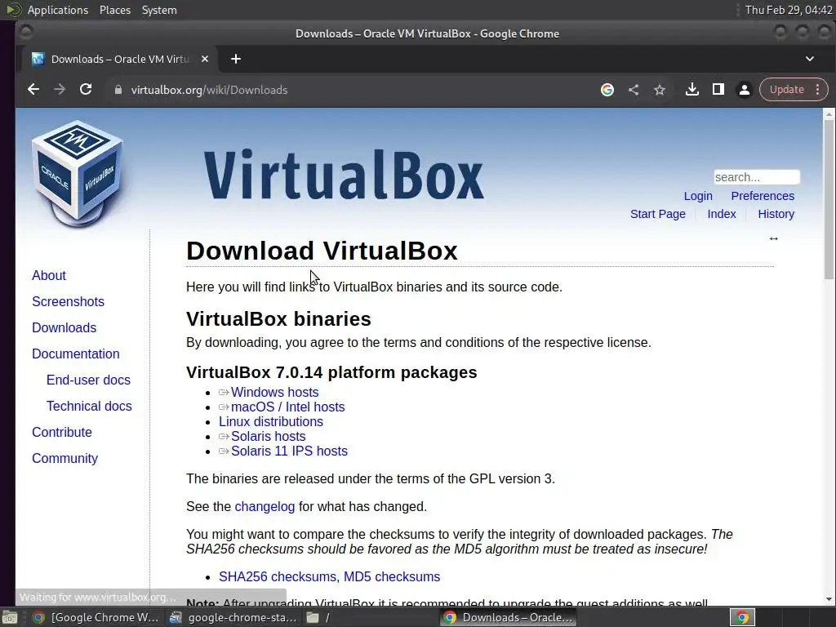Open the History link
This screenshot has height=627, width=836.
click(776, 214)
